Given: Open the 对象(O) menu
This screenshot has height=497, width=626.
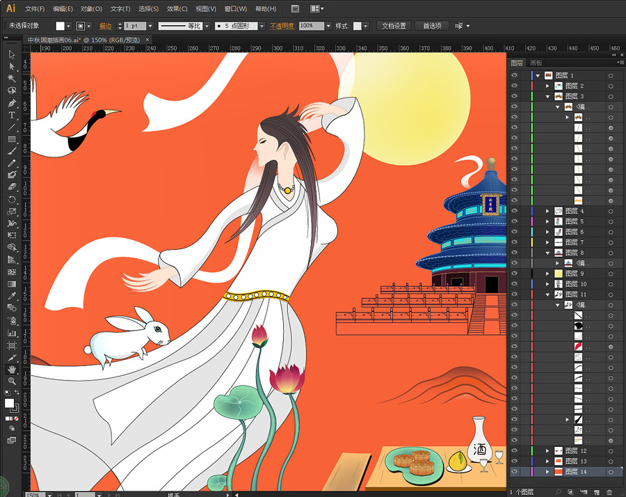Looking at the screenshot, I should click(x=91, y=8).
